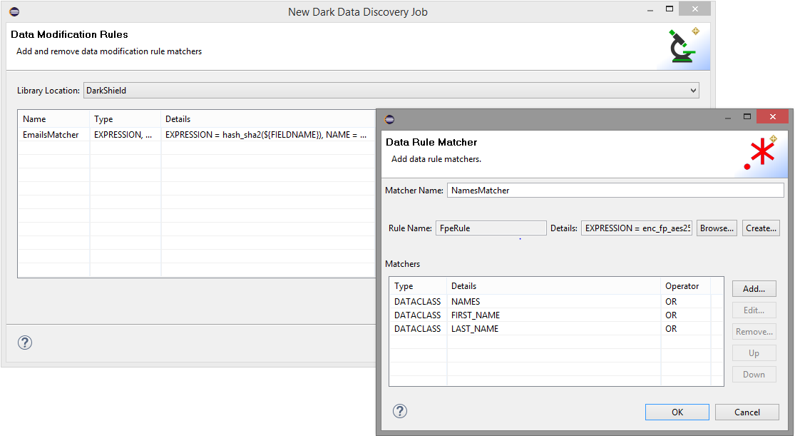Viewport: 795px width, 436px height.
Task: Open help in Data Rule Matcher dialog
Action: point(399,411)
